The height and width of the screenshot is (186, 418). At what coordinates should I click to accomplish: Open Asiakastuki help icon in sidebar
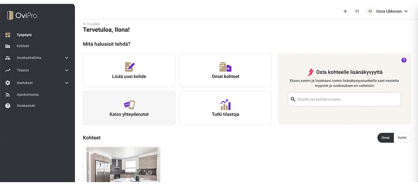point(8,106)
